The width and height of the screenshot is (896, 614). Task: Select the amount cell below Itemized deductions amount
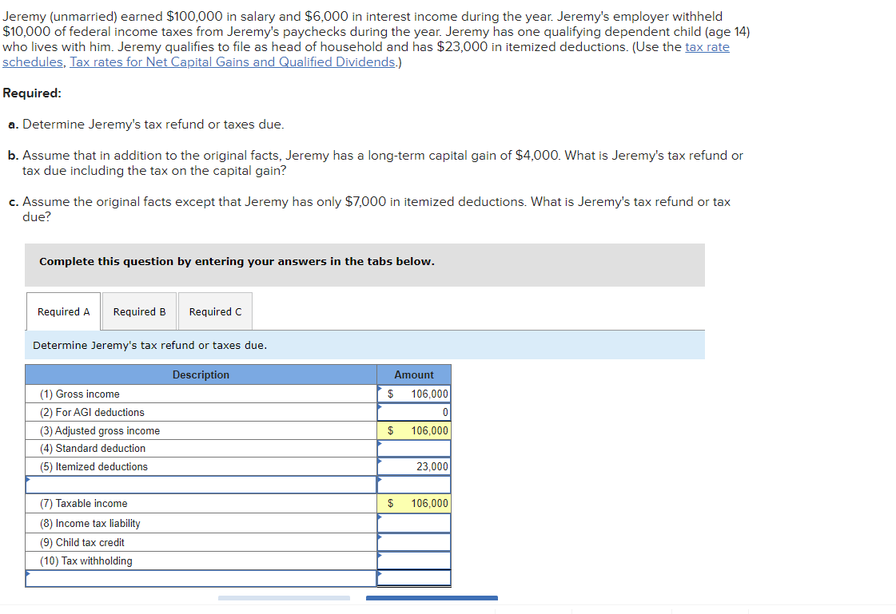[x=414, y=485]
